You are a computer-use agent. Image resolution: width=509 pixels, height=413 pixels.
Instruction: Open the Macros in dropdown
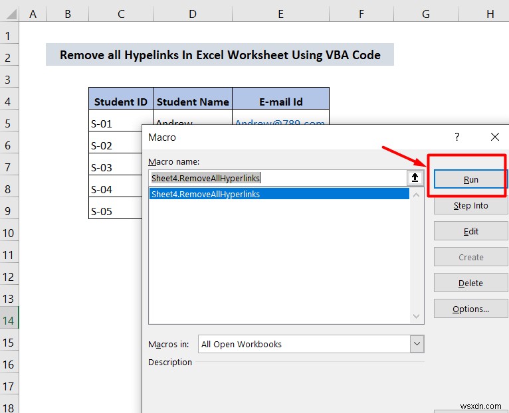(417, 344)
